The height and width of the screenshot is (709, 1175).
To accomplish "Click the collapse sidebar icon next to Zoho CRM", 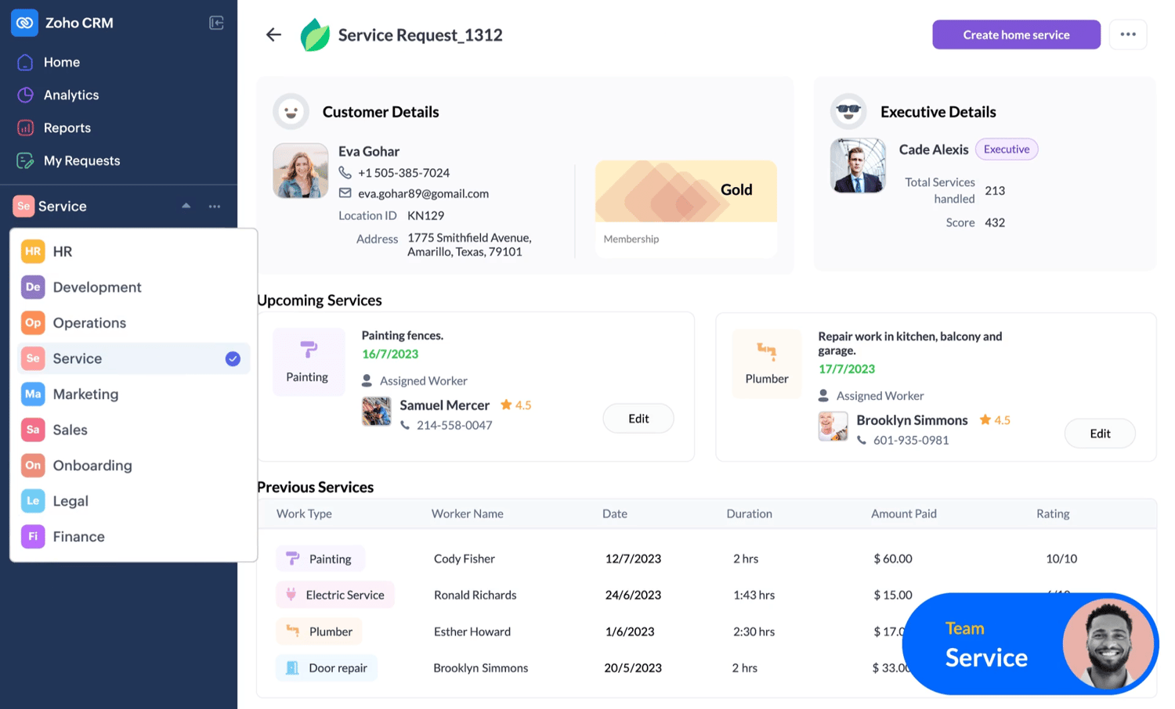I will [216, 23].
